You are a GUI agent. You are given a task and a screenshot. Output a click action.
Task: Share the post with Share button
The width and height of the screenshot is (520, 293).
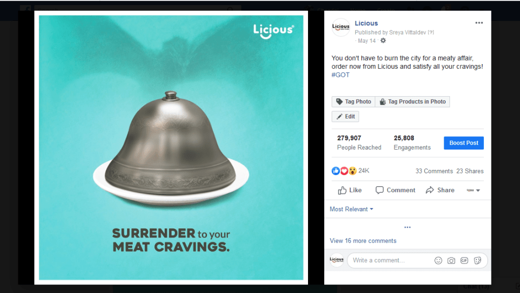440,190
